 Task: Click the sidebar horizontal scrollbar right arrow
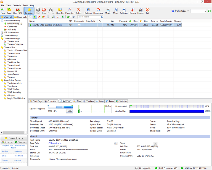(26, 132)
